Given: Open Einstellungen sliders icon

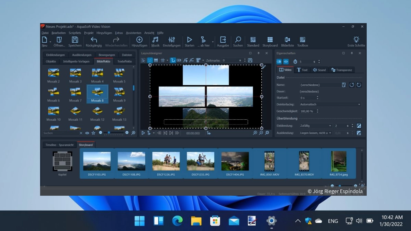Looking at the screenshot, I should pos(172,40).
